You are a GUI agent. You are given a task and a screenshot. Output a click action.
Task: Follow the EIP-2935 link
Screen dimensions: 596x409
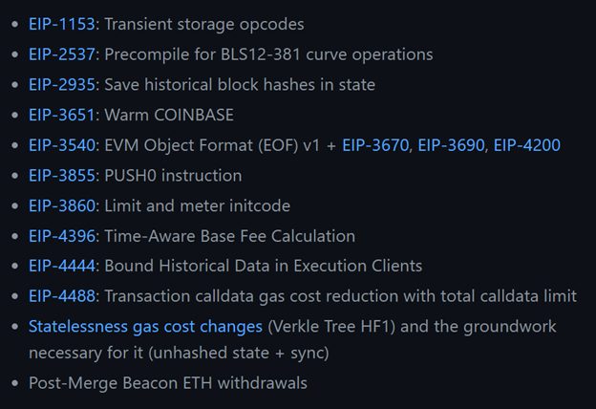[61, 85]
